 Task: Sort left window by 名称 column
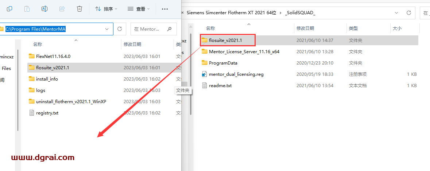point(37,44)
